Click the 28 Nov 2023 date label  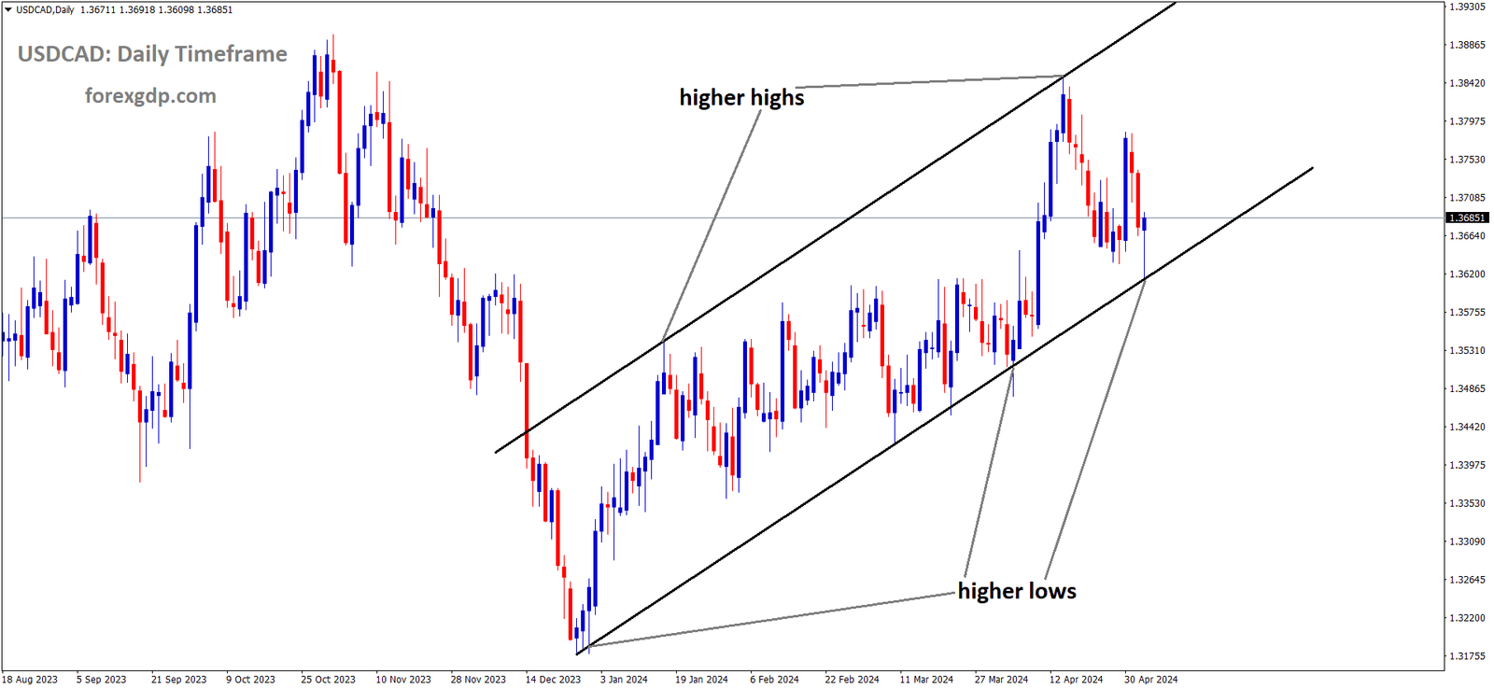tap(478, 680)
